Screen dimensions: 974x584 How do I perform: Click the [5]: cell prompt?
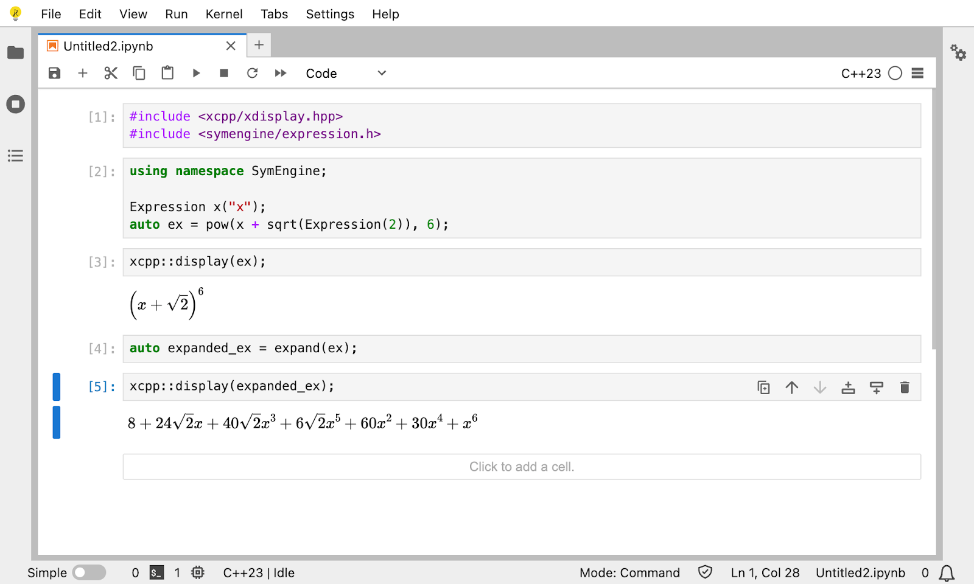click(x=102, y=387)
